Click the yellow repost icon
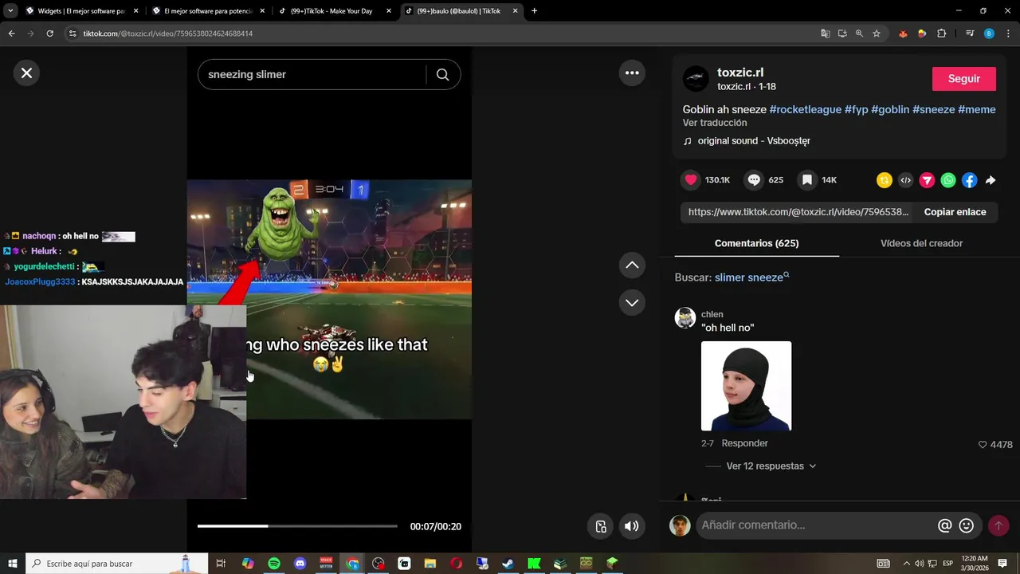1020x574 pixels. (x=885, y=180)
